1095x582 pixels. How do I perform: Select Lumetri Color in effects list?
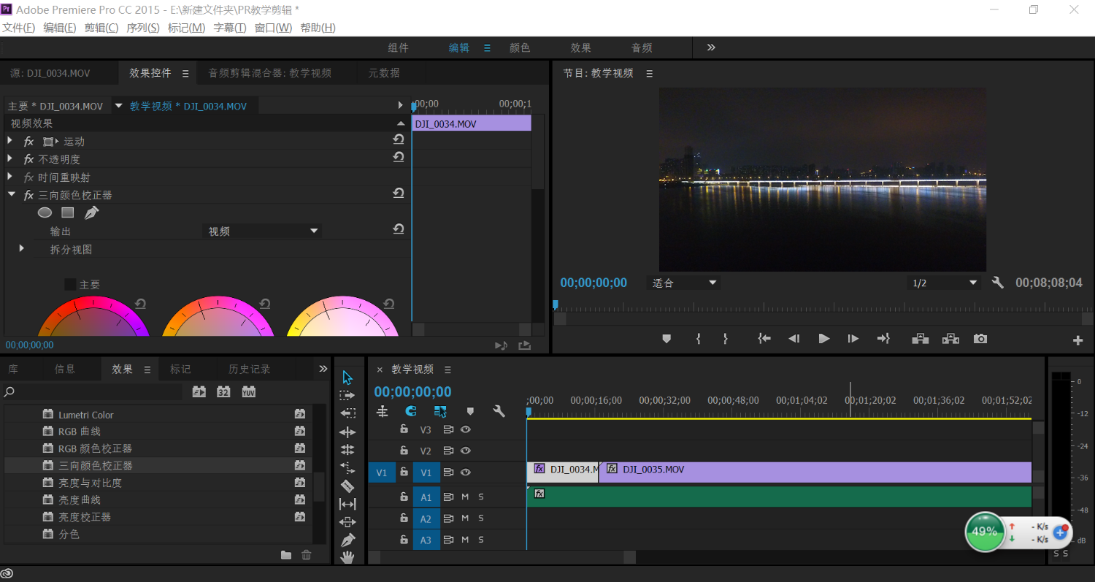(86, 415)
